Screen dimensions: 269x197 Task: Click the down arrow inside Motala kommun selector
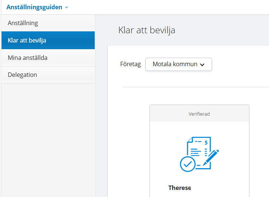(x=202, y=64)
